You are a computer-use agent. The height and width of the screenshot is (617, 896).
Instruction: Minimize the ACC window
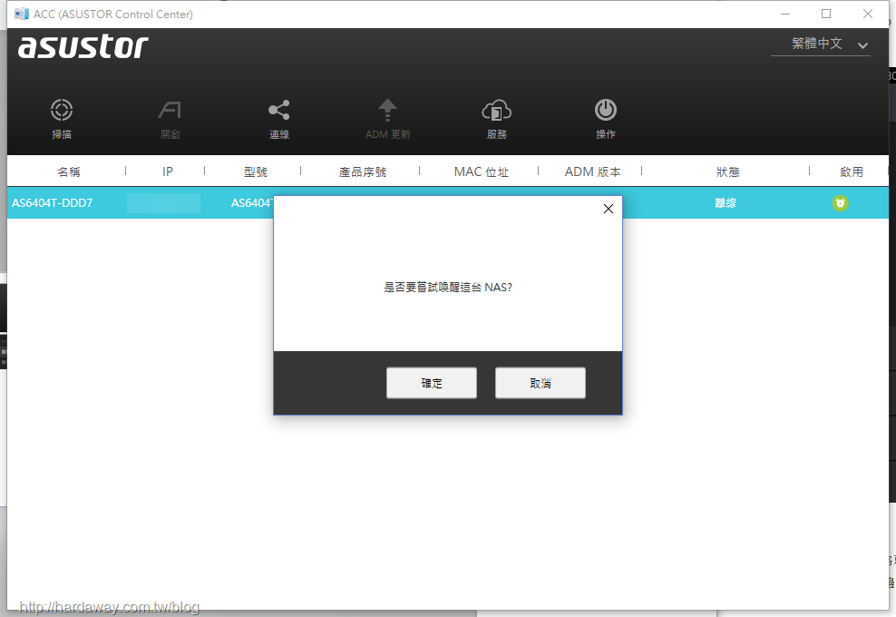click(785, 14)
